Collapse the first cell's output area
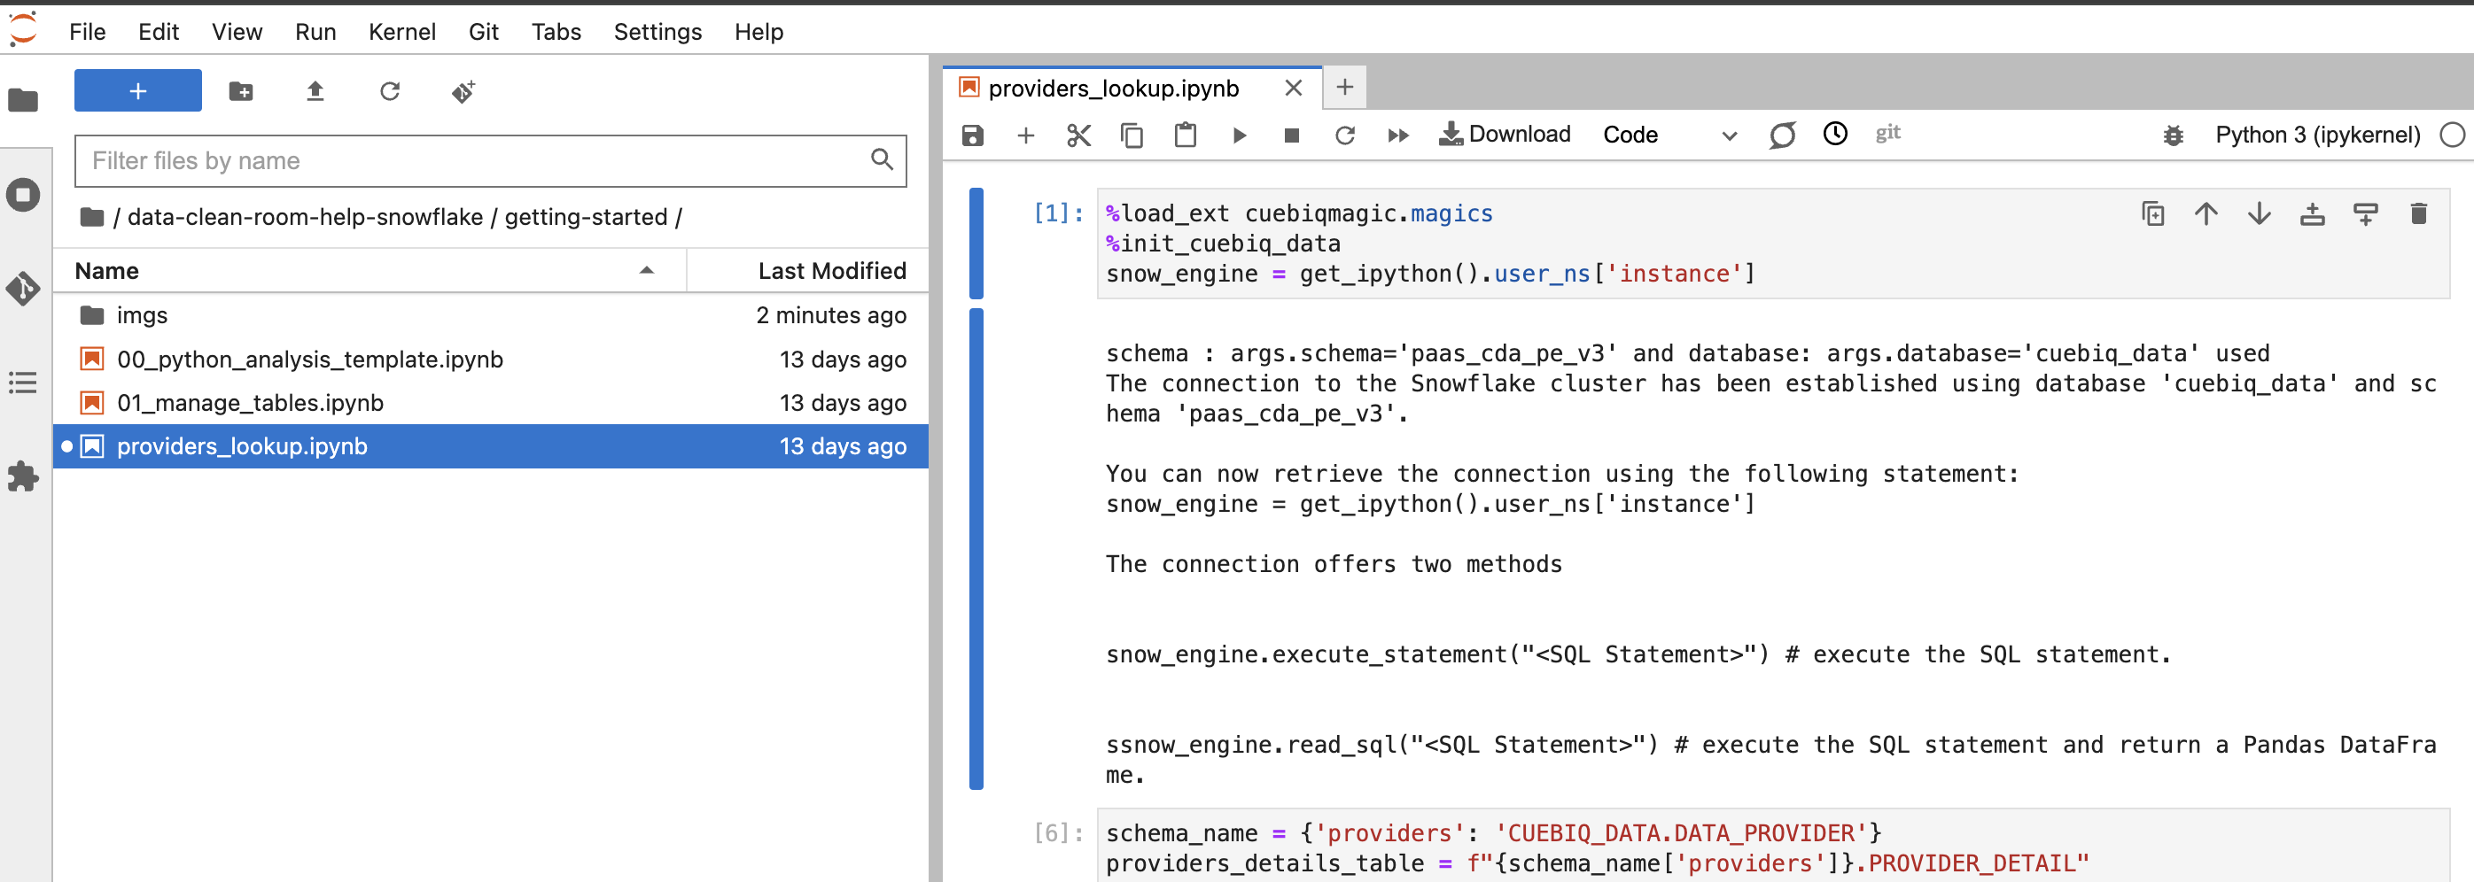The height and width of the screenshot is (882, 2474). [976, 547]
